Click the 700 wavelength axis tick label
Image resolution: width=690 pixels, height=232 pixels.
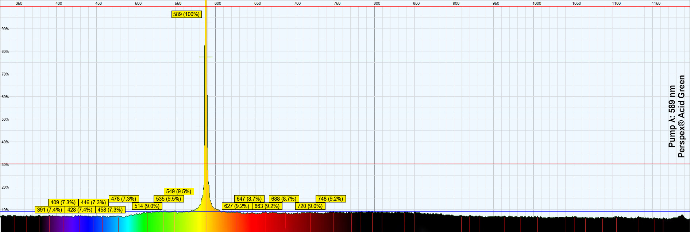click(297, 3)
